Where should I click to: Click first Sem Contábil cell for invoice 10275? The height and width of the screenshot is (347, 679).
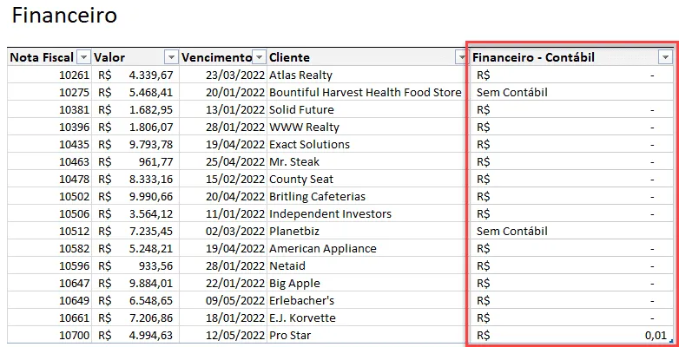click(x=571, y=93)
